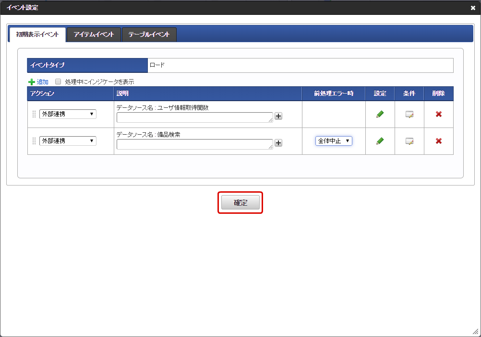Close the イベント設定 dialog

[x=473, y=8]
